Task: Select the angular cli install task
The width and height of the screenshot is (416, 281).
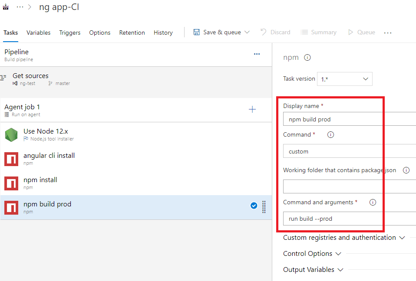Action: click(x=49, y=158)
